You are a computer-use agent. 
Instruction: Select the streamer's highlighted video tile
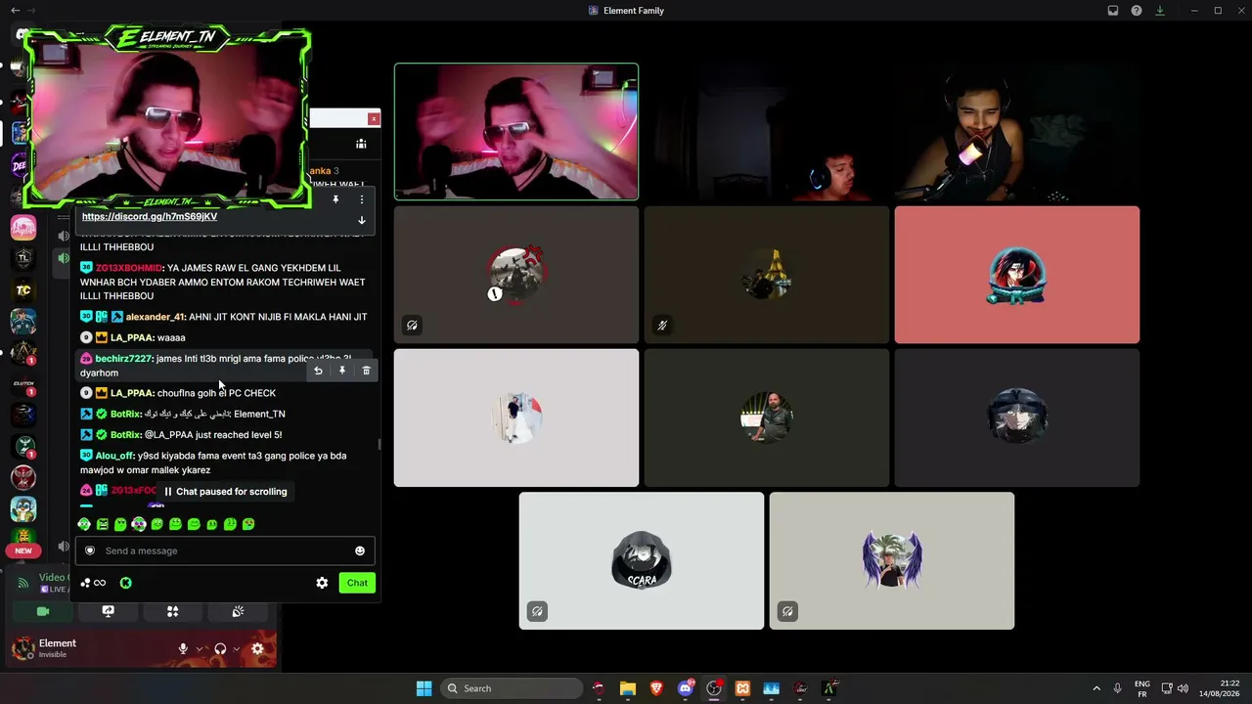[516, 132]
